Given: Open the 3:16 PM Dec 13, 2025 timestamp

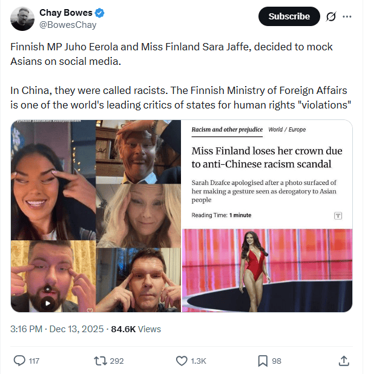Looking at the screenshot, I should (57, 329).
